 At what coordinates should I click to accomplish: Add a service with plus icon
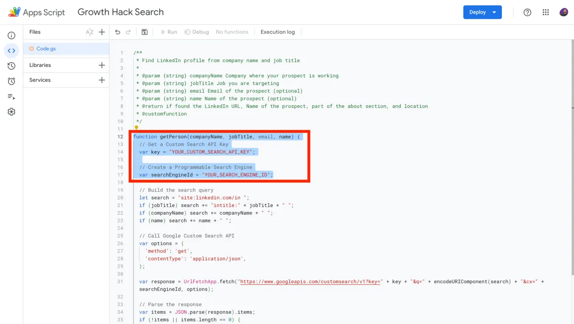[x=102, y=80]
